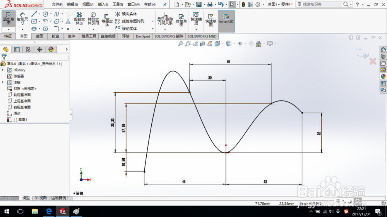Image resolution: width=387 pixels, height=217 pixels.
Task: Open File Explorer from the taskbar
Action: (34, 211)
